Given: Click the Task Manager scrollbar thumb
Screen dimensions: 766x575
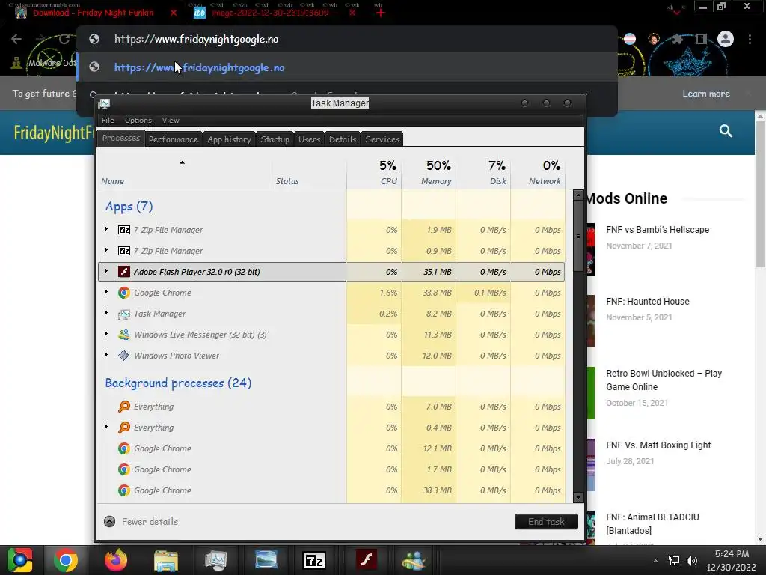Looking at the screenshot, I should tap(578, 236).
